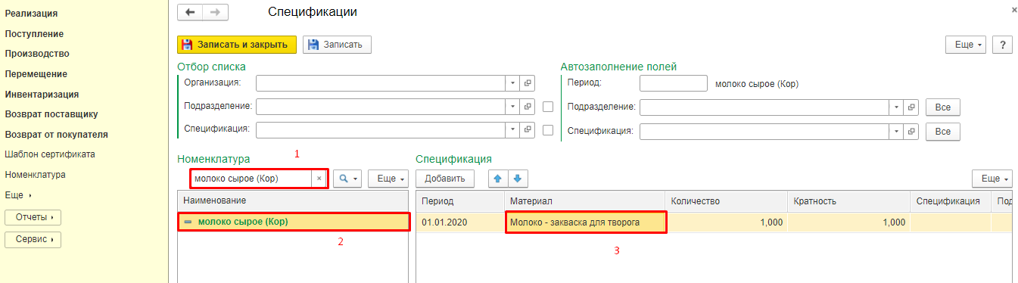Toggle the checkbox beside filter Спецификация
This screenshot has height=283, width=1018.
click(x=549, y=130)
